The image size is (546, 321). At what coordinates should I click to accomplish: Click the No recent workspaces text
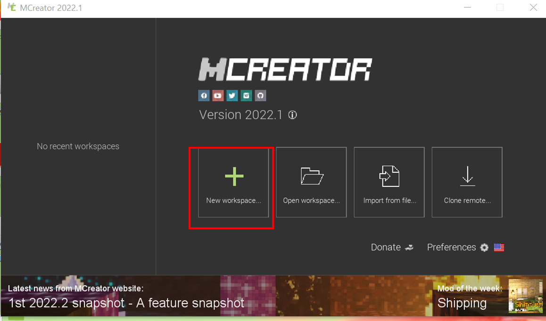point(78,146)
